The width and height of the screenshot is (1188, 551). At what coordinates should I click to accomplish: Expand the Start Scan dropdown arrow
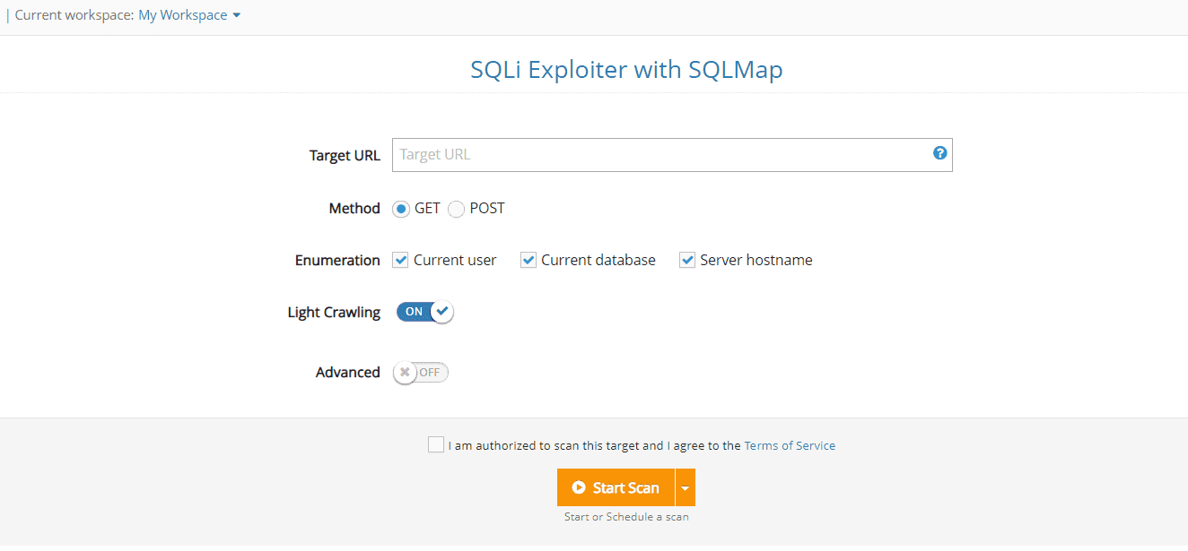(x=686, y=487)
